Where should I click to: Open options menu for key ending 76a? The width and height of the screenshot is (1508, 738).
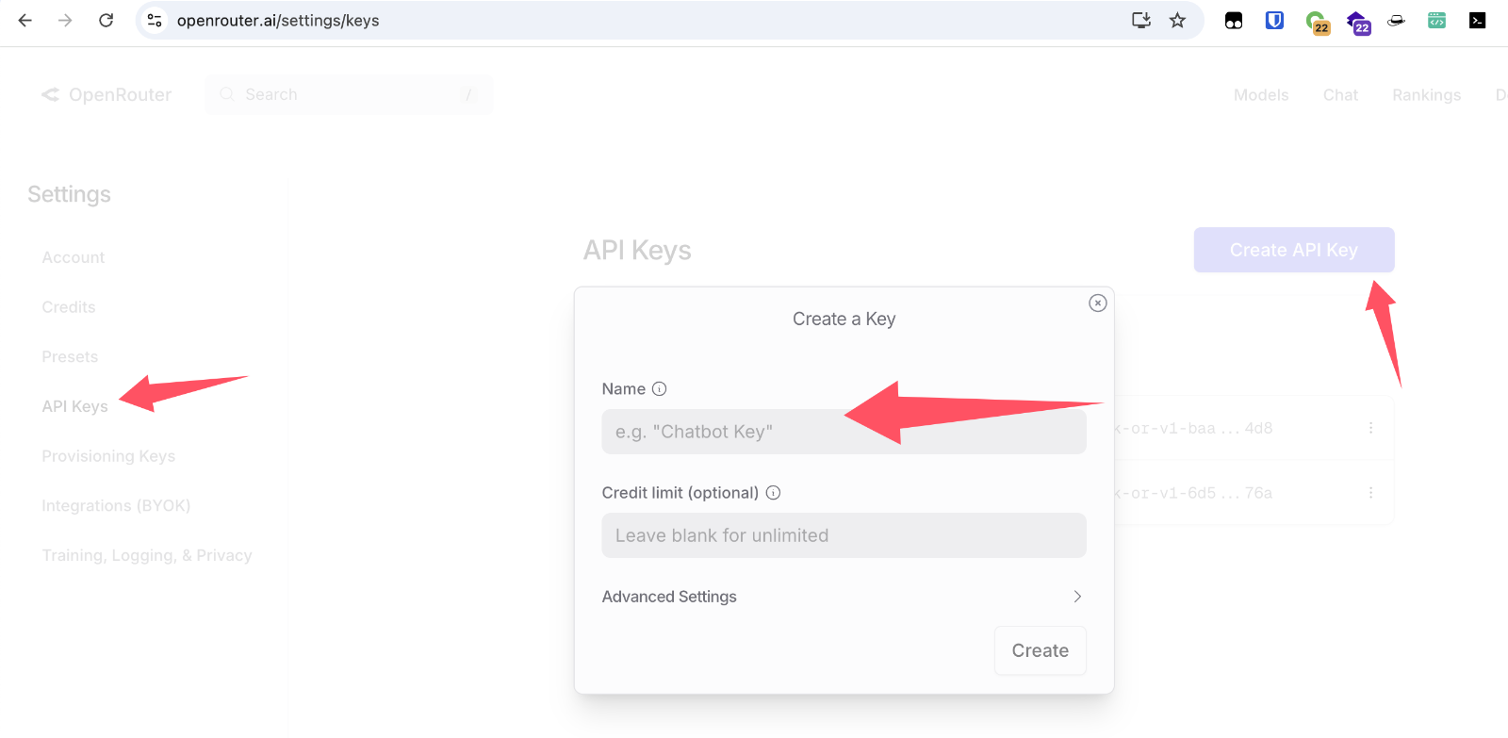[x=1370, y=493]
